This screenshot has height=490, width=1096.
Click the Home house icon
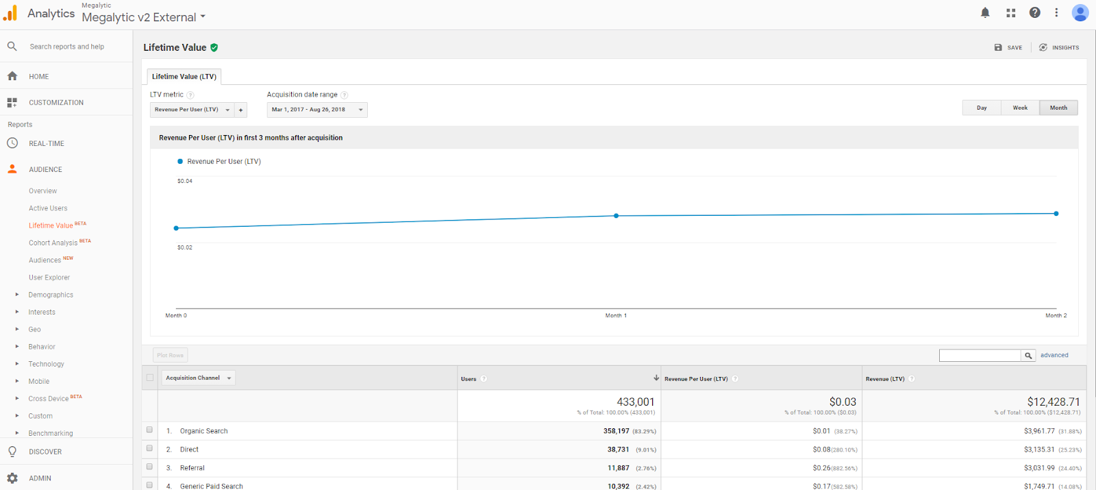click(x=12, y=76)
